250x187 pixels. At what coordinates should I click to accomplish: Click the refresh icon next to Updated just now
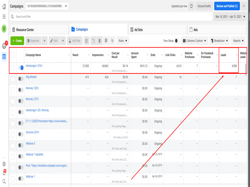tap(191, 6)
